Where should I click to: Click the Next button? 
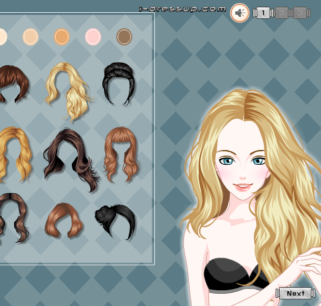pyautogui.click(x=296, y=293)
